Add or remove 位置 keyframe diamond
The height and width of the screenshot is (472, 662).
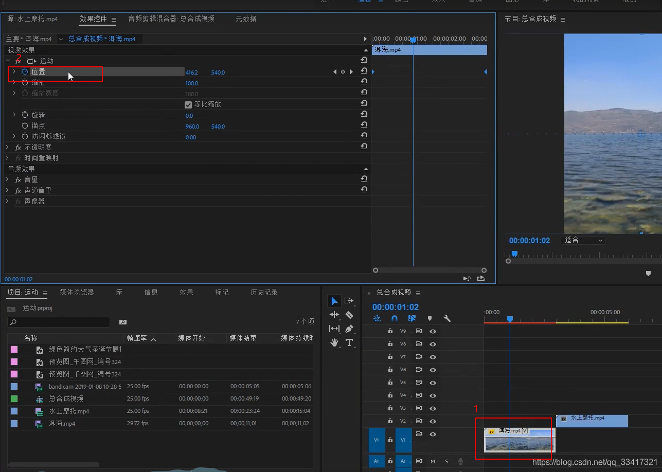pyautogui.click(x=343, y=72)
